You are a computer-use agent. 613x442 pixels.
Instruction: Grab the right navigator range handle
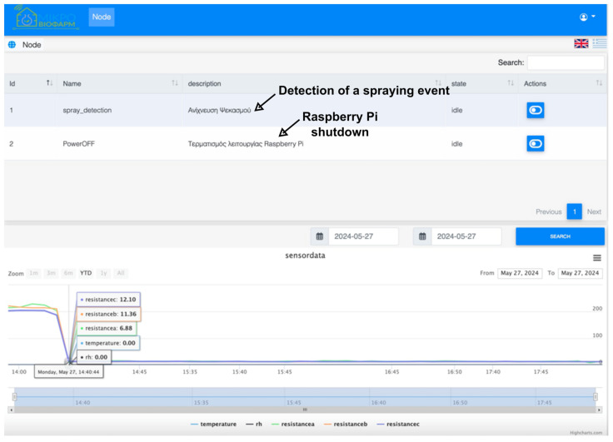click(596, 397)
